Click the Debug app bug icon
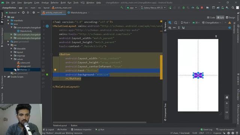The width and height of the screenshot is (240, 135). [183, 7]
